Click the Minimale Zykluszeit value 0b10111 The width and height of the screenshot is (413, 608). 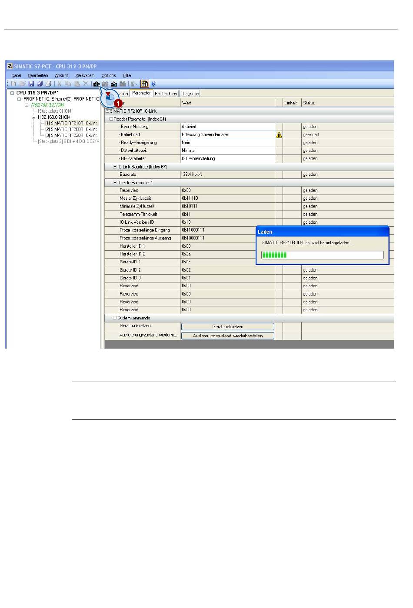(x=228, y=206)
